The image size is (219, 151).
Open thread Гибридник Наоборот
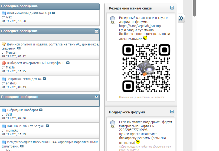(x=22, y=110)
